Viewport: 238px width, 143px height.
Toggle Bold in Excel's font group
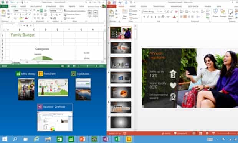pyautogui.click(x=15, y=15)
